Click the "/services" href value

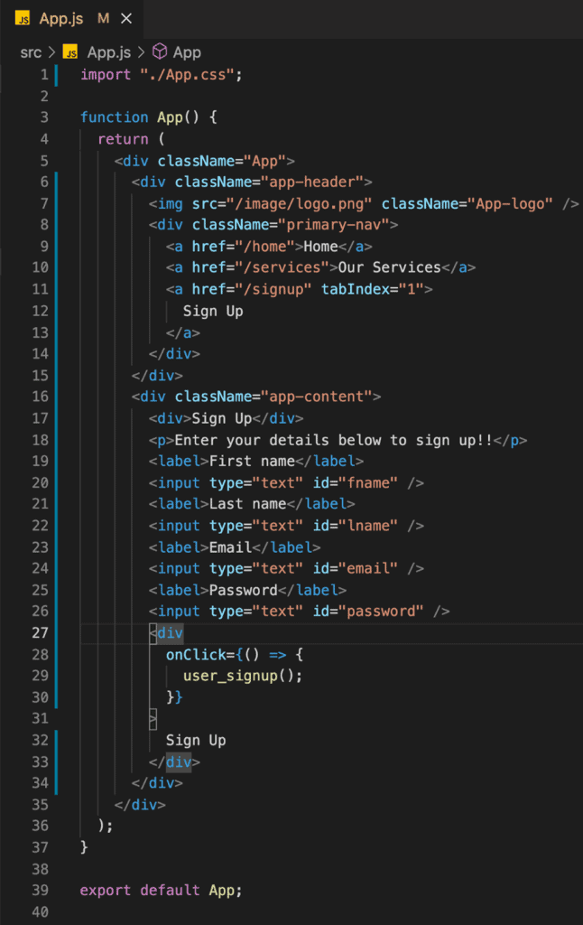[282, 267]
